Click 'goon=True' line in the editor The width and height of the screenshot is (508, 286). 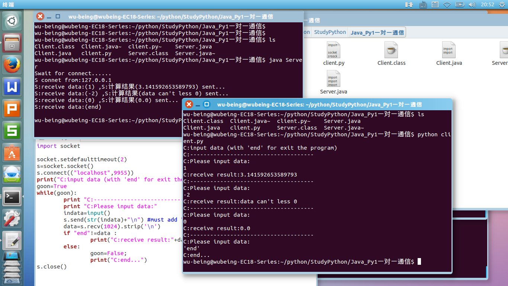[52, 186]
